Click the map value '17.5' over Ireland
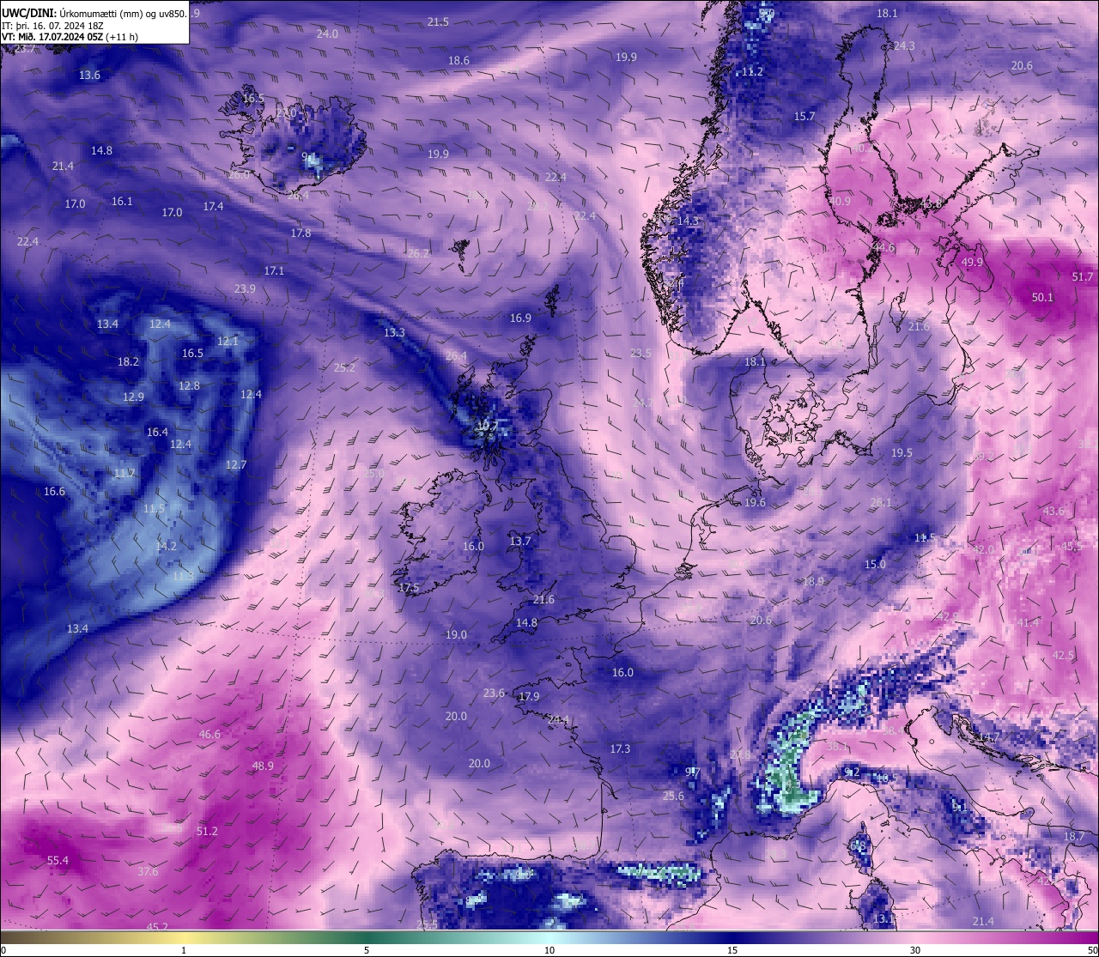The width and height of the screenshot is (1099, 957). coord(409,587)
